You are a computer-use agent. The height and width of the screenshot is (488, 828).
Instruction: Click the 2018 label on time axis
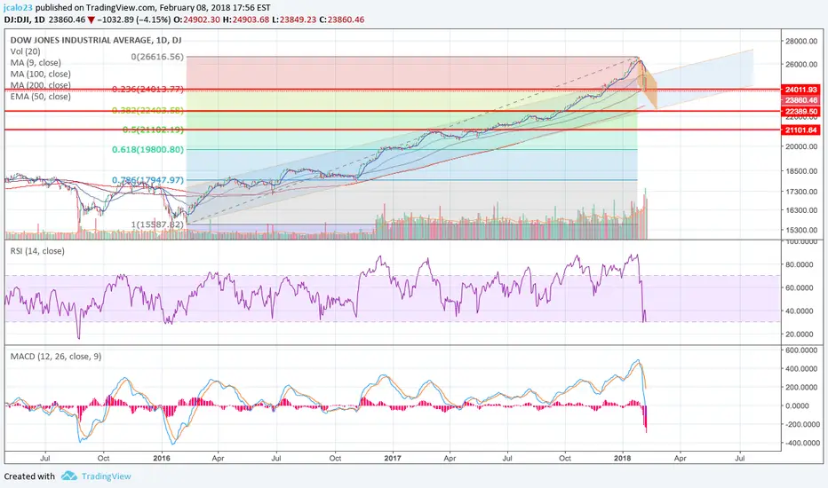(x=623, y=458)
